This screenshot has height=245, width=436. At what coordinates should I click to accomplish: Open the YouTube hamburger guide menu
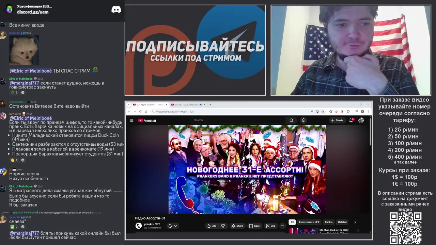(131, 120)
